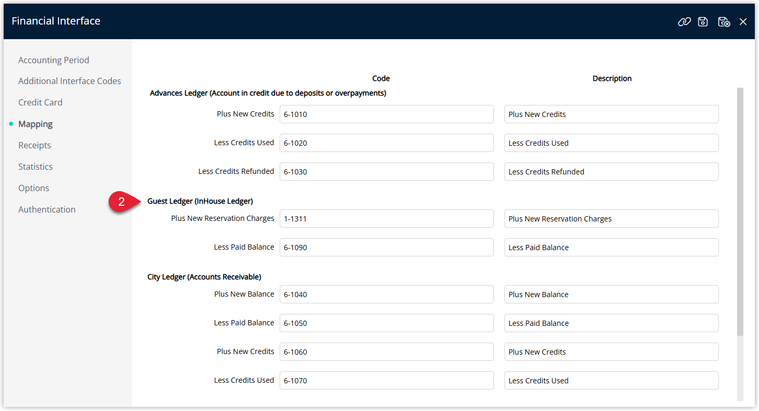
Task: Edit code field containing 6-1030
Action: tap(387, 172)
